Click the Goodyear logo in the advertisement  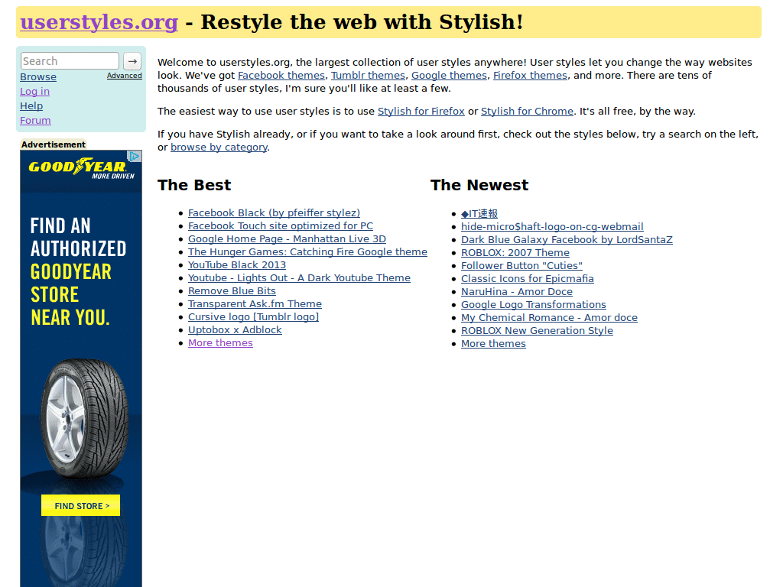(x=81, y=168)
